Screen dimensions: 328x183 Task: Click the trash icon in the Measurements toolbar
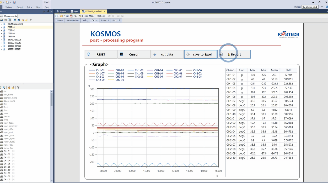coord(6,20)
